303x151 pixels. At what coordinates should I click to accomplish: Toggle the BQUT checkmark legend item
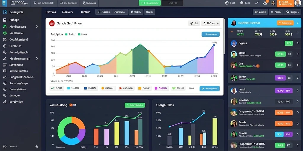coord(57,88)
